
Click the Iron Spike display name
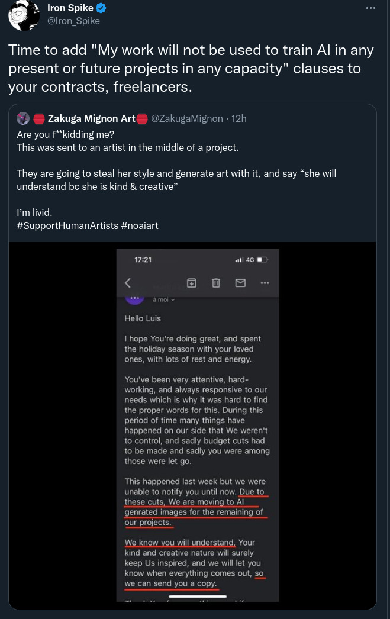click(x=70, y=8)
